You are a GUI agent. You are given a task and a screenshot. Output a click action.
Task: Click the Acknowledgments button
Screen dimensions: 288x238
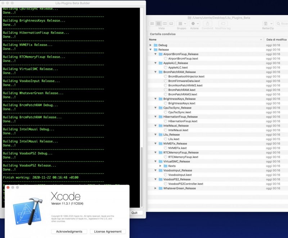(69, 232)
